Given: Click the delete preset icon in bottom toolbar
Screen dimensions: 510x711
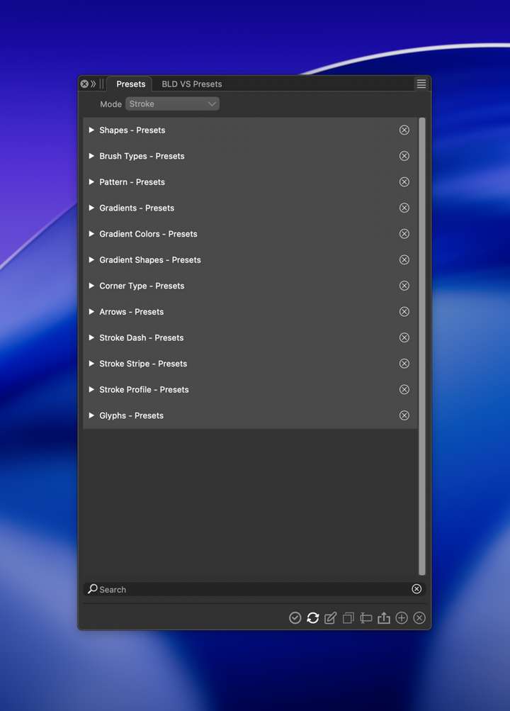Looking at the screenshot, I should [x=419, y=618].
